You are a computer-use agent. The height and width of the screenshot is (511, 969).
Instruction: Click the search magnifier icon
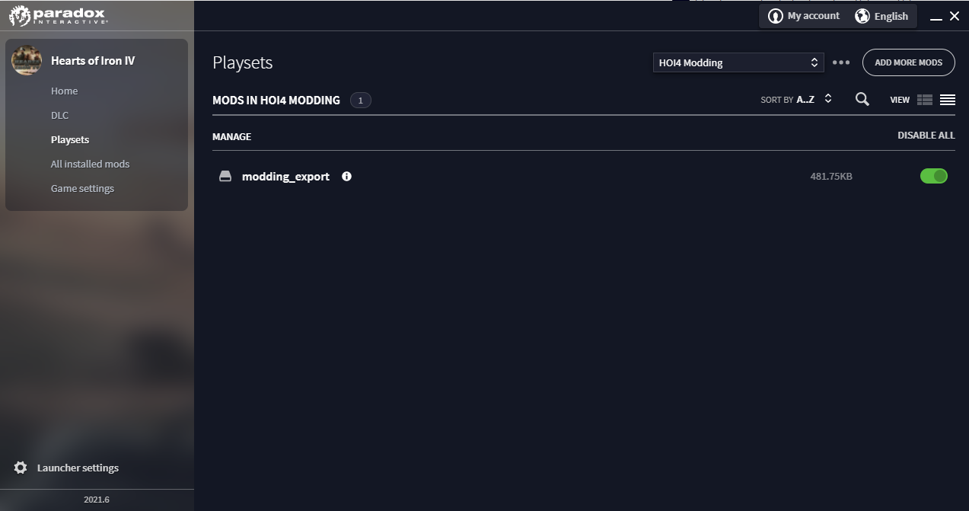[862, 99]
